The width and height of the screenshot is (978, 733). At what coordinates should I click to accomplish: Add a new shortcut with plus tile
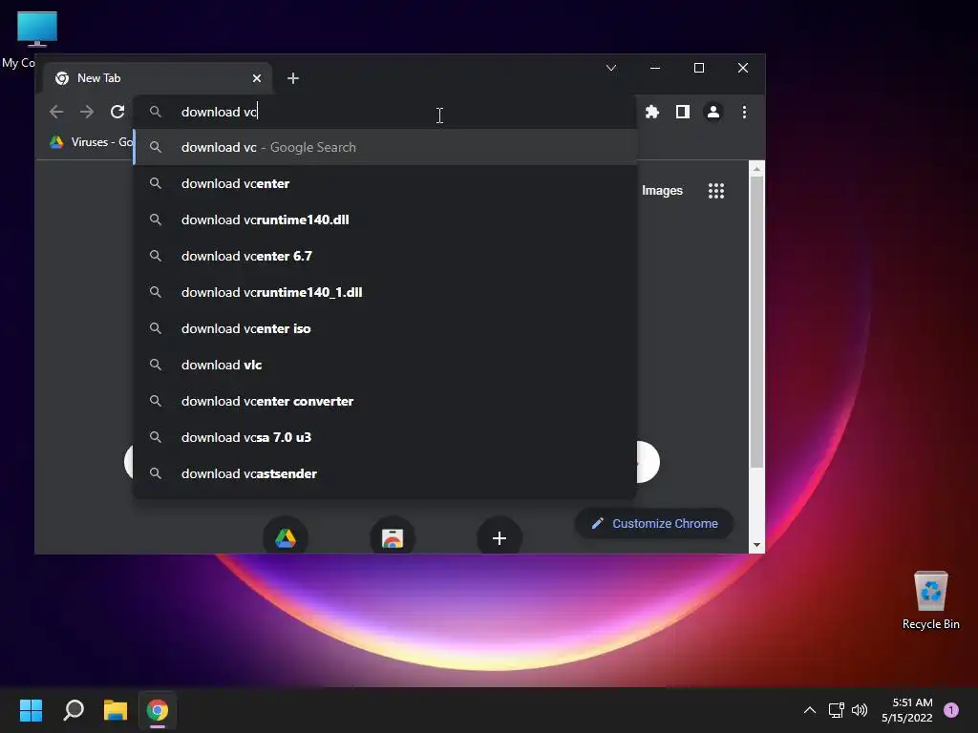(499, 537)
